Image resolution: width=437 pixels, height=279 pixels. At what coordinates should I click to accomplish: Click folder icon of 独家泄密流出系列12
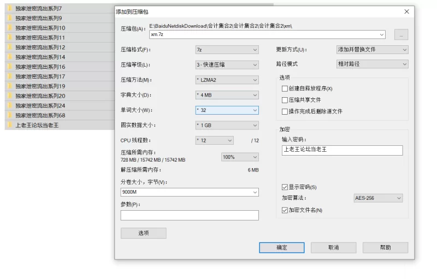(x=10, y=47)
